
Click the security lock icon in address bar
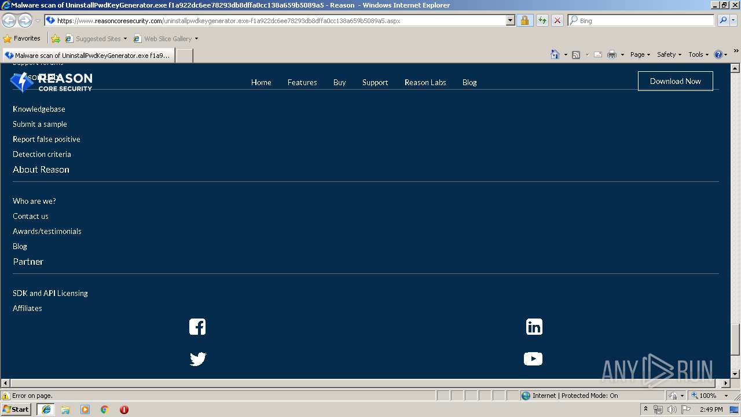pos(524,20)
